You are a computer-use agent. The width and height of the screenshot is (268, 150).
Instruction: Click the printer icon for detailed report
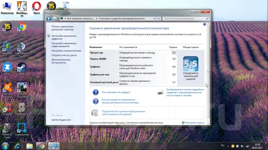[160, 92]
